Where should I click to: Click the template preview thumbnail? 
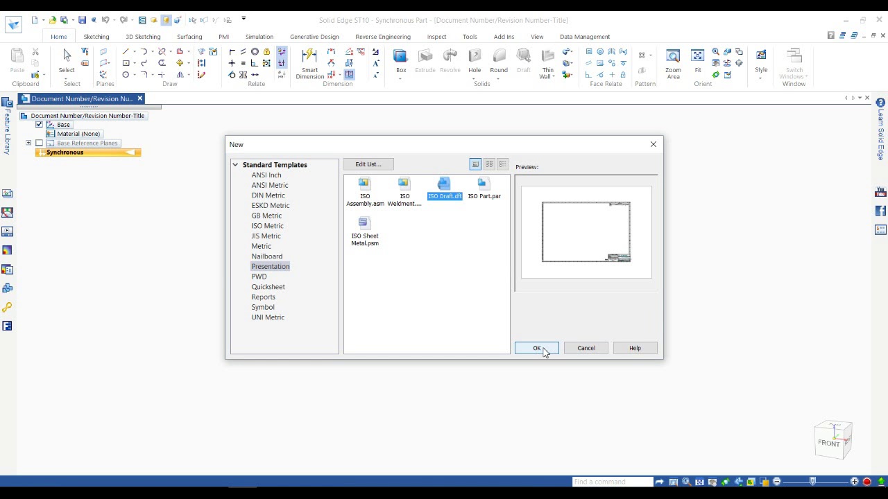(586, 232)
